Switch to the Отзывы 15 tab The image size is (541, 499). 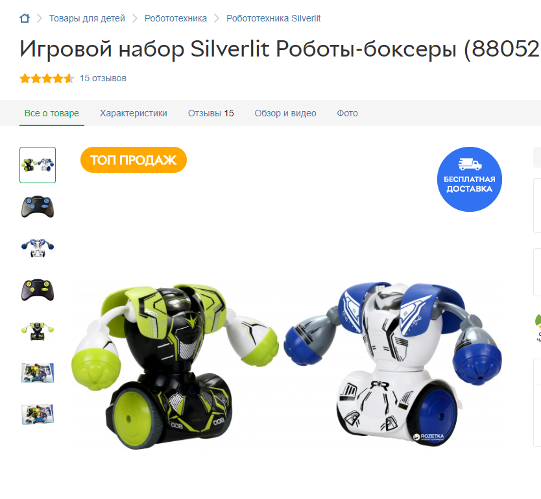coord(211,113)
